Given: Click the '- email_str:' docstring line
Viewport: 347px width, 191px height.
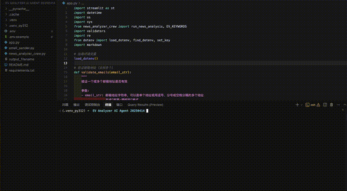Looking at the screenshot, I should (x=142, y=95).
